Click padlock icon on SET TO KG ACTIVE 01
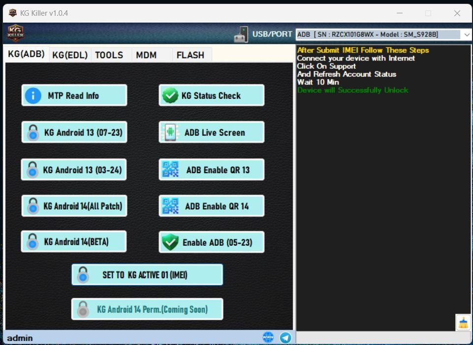Viewport: 473px width, 345px height. [83, 275]
